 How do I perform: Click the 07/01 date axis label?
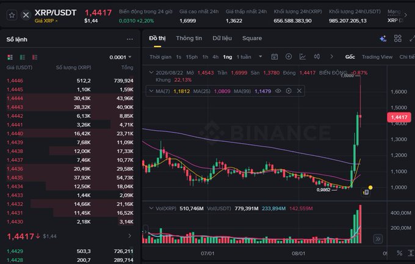pyautogui.click(x=208, y=254)
